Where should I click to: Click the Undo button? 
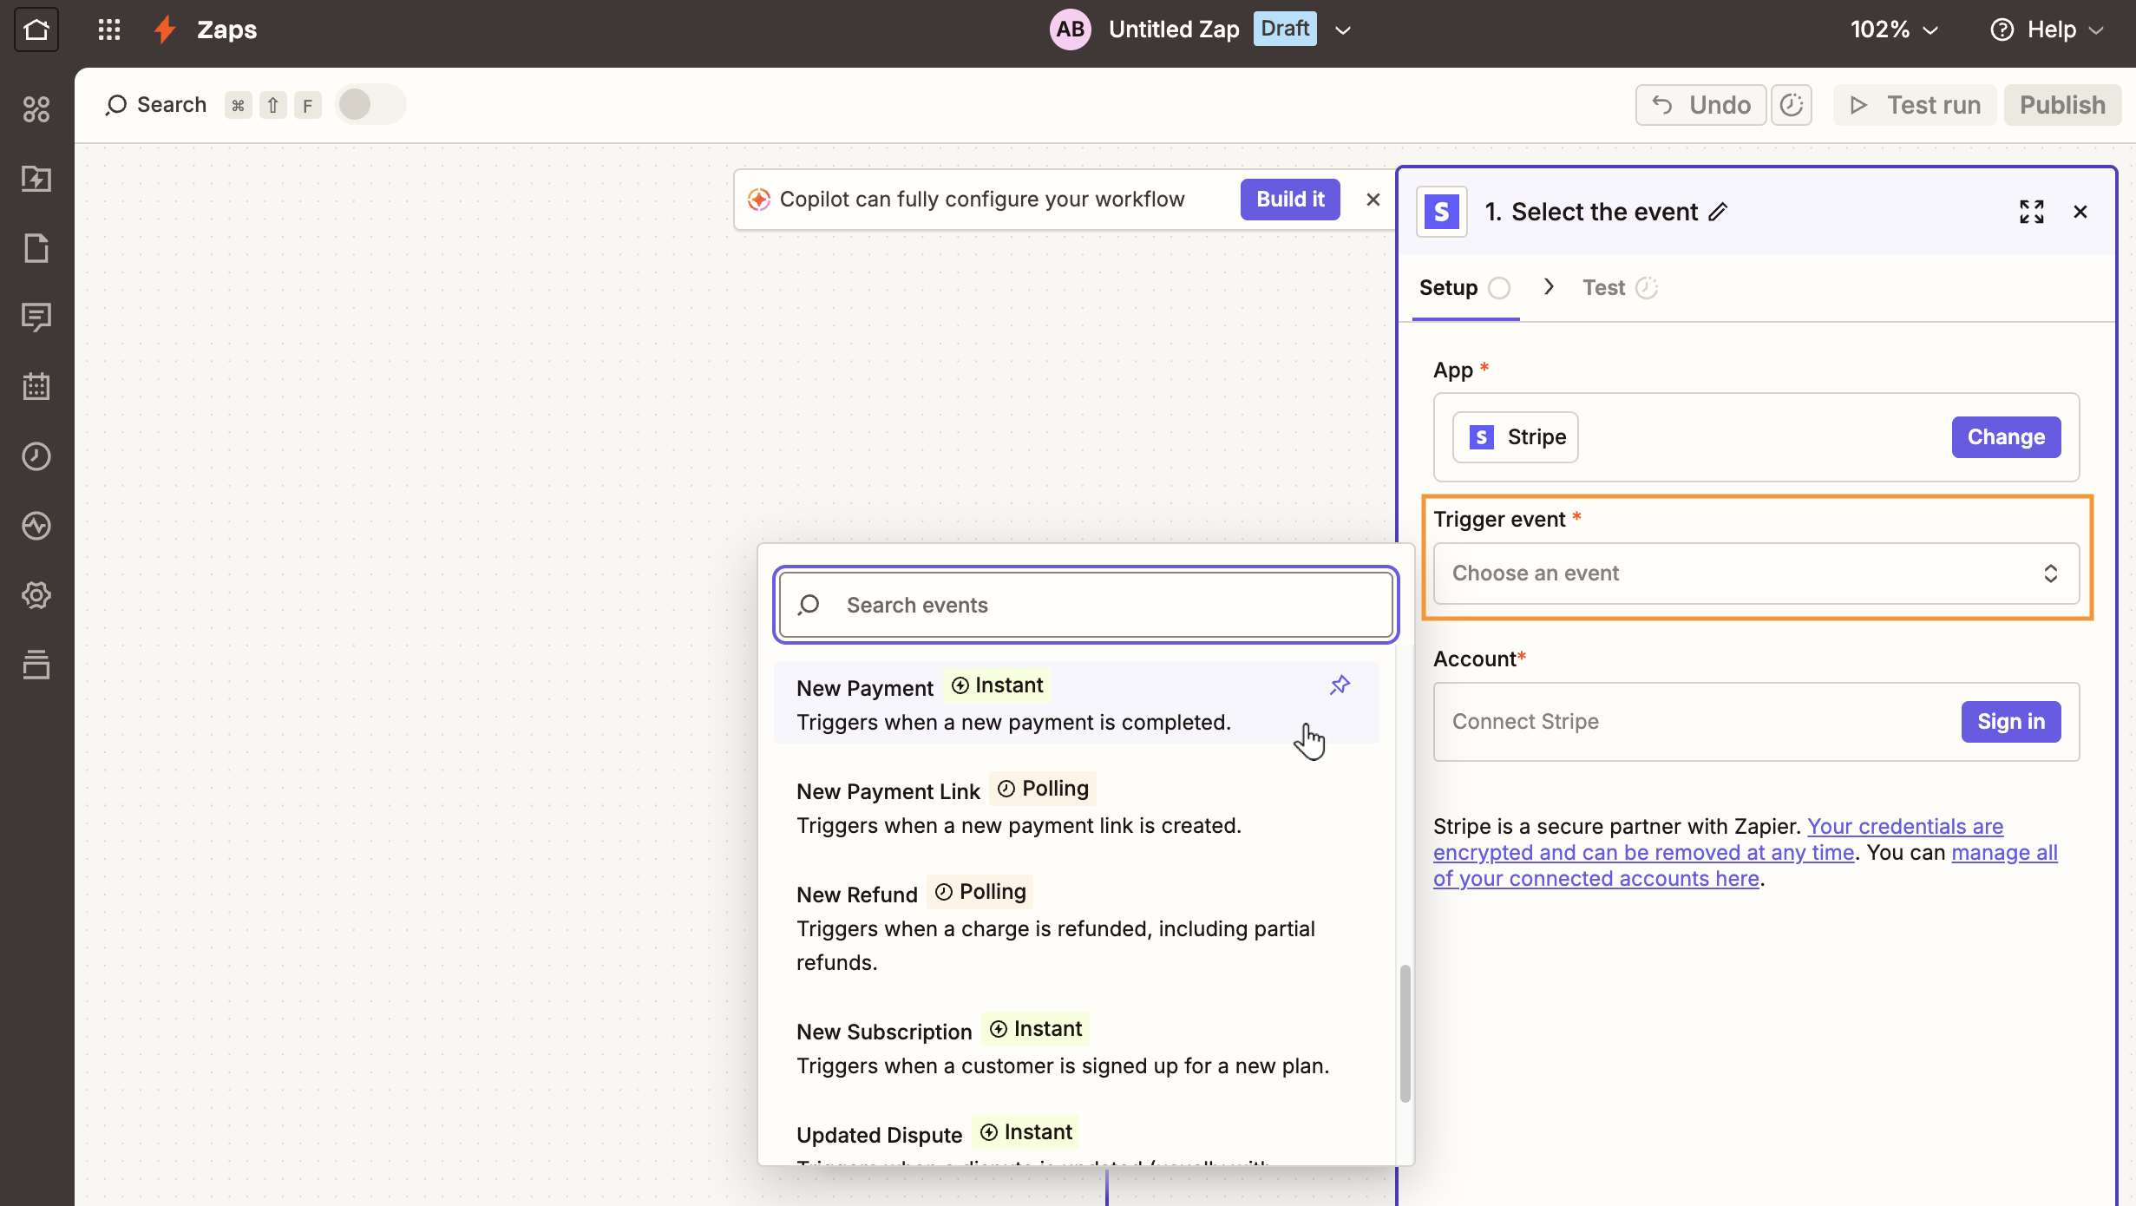click(x=1700, y=105)
